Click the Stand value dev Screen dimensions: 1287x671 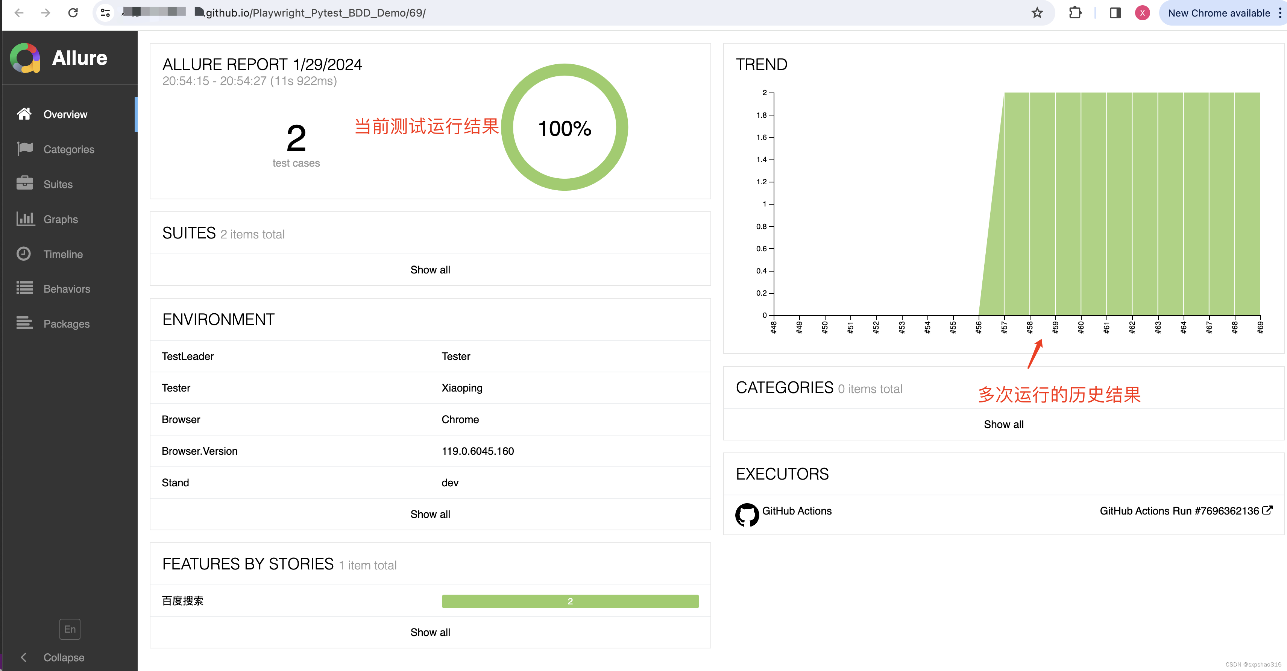click(x=450, y=483)
